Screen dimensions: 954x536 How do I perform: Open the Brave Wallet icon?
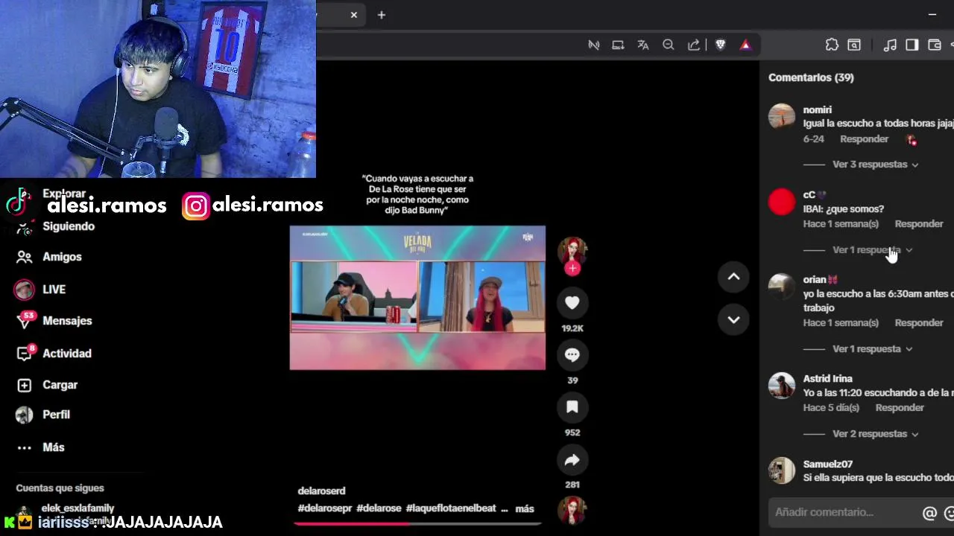[934, 45]
